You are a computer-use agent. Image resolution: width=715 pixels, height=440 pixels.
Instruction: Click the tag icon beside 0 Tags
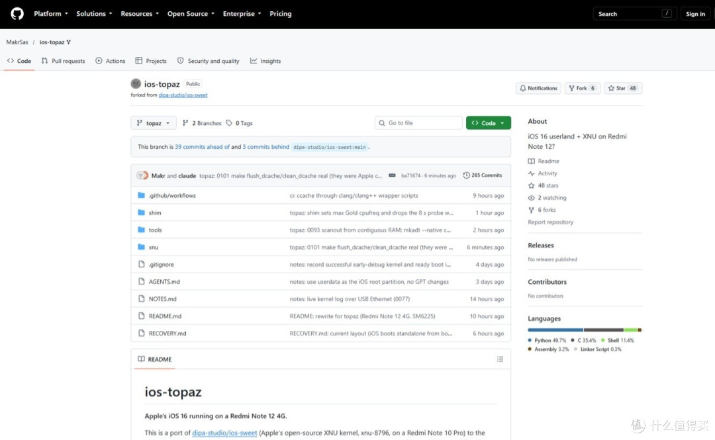coord(229,123)
